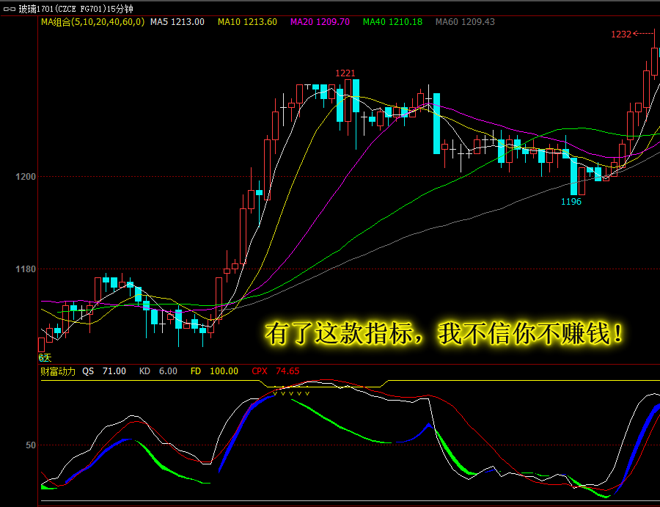Select the red CPX 74.65 indicator value
Viewport: 660px width, 507px height.
[275, 371]
